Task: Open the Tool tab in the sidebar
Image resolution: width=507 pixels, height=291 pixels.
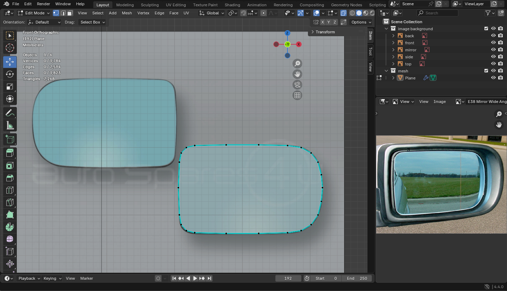Action: tap(370, 52)
